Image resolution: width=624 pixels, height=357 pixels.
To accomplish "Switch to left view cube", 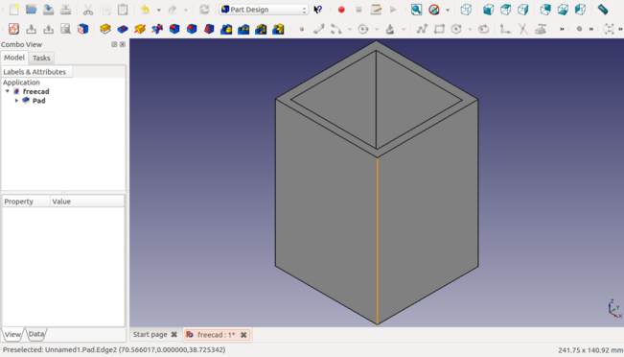I will coord(580,10).
